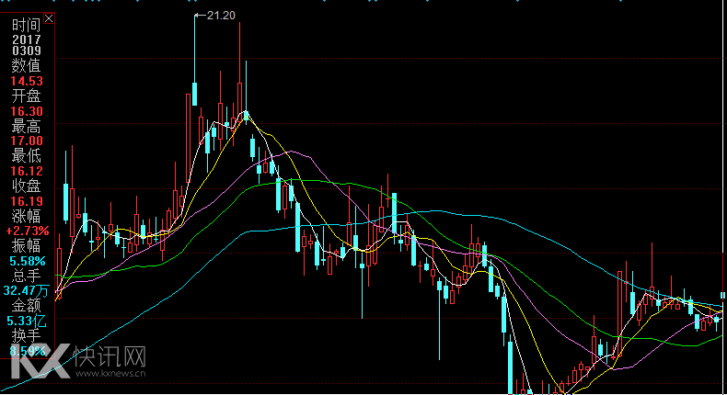This screenshot has height=395, width=727.
Task: Click the 振幅 value 5.58%
Action: coord(27,260)
